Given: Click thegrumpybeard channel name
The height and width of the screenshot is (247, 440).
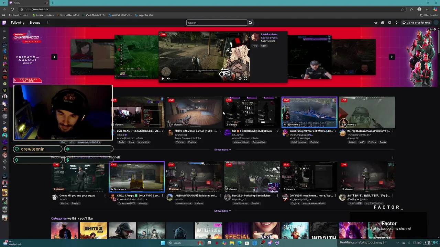Looking at the screenshot, I should coord(300,135).
